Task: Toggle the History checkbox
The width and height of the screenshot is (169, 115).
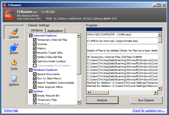Action: (x=35, y=48)
